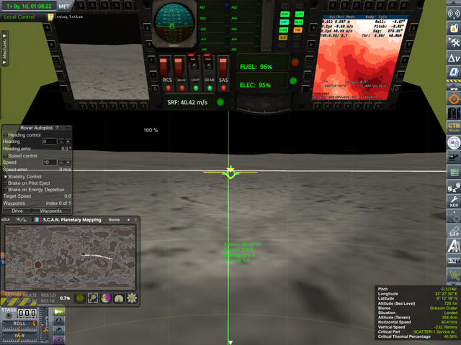Click the SCAN biome map display
The width and height of the screenshot is (461, 345).
coord(71,257)
